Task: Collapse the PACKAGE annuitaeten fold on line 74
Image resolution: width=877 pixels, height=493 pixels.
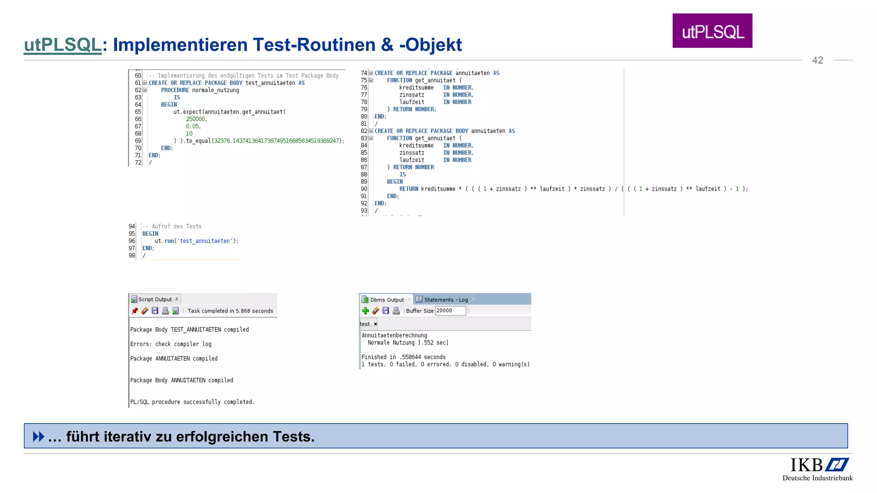Action: pyautogui.click(x=371, y=73)
